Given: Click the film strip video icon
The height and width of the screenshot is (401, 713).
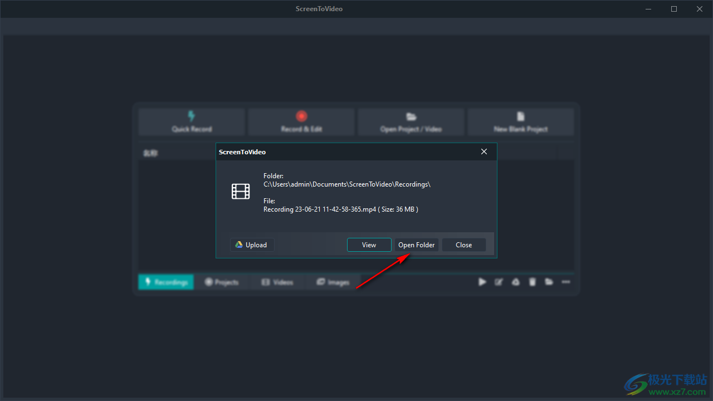Looking at the screenshot, I should pos(241,192).
